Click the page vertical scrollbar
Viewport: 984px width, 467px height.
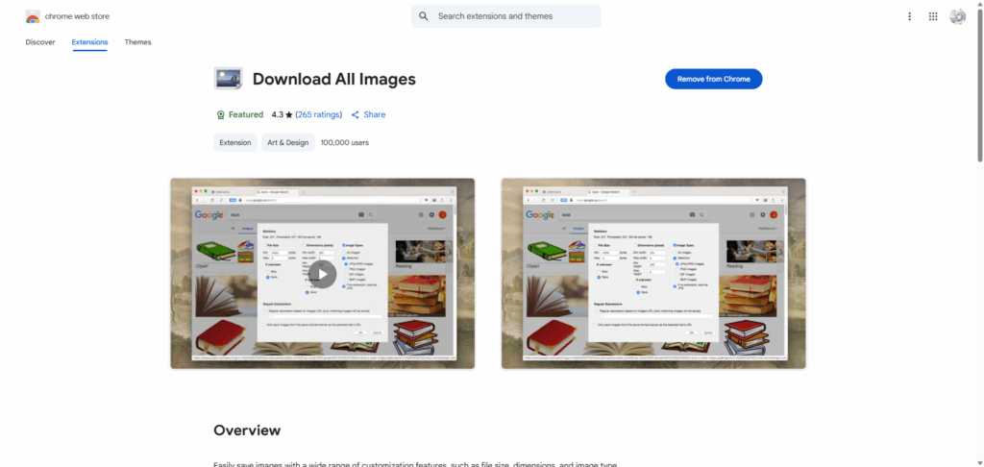point(979,85)
